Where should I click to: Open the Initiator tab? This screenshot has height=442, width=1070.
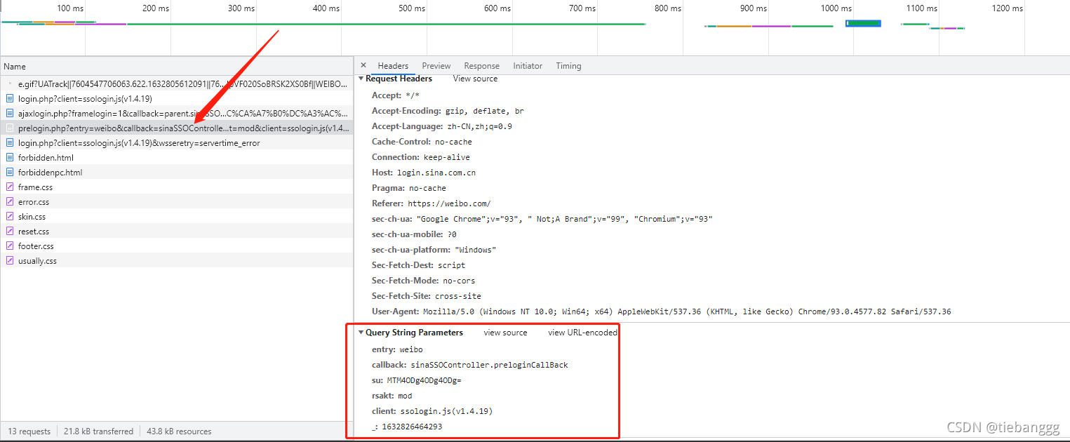point(528,66)
